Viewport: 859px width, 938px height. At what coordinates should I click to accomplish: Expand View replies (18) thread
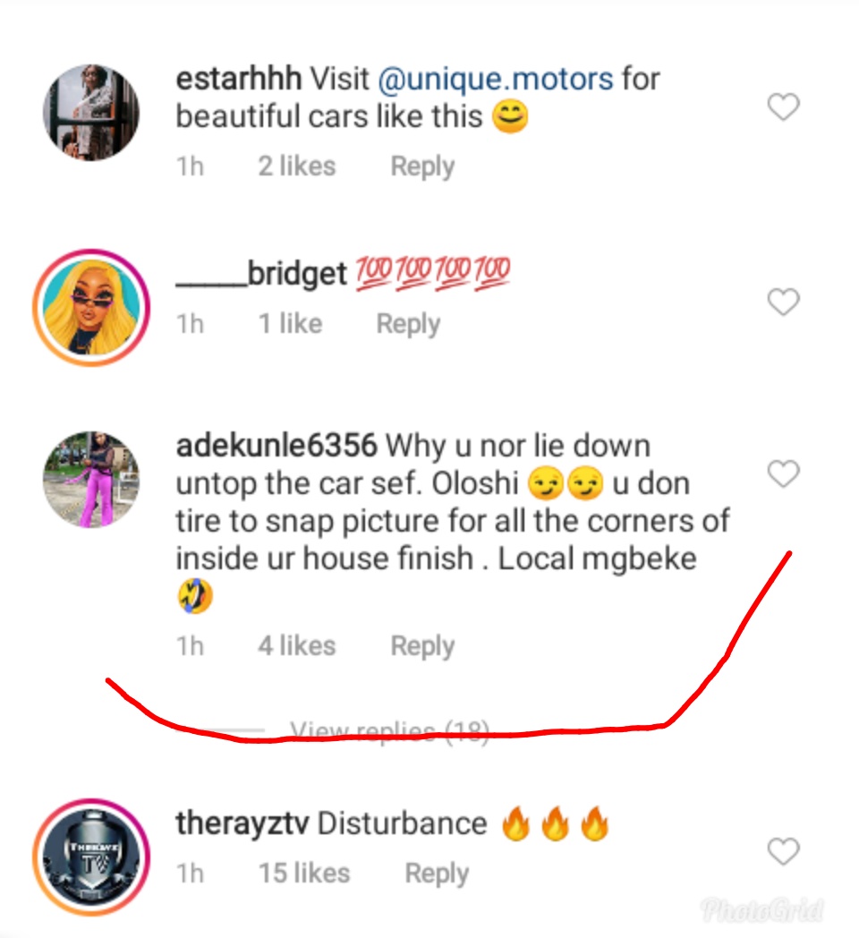(x=390, y=732)
